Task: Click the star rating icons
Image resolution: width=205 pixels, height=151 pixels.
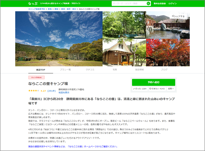Action: 34,91
